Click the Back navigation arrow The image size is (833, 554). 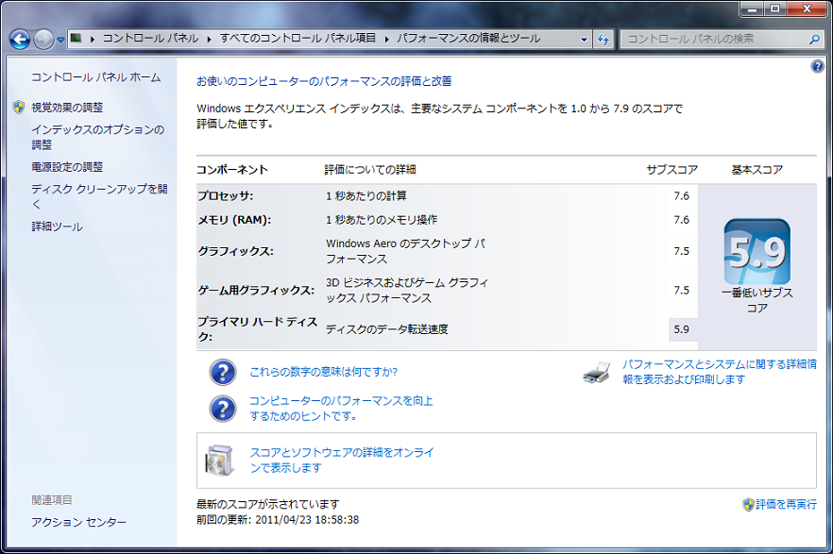tap(20, 40)
